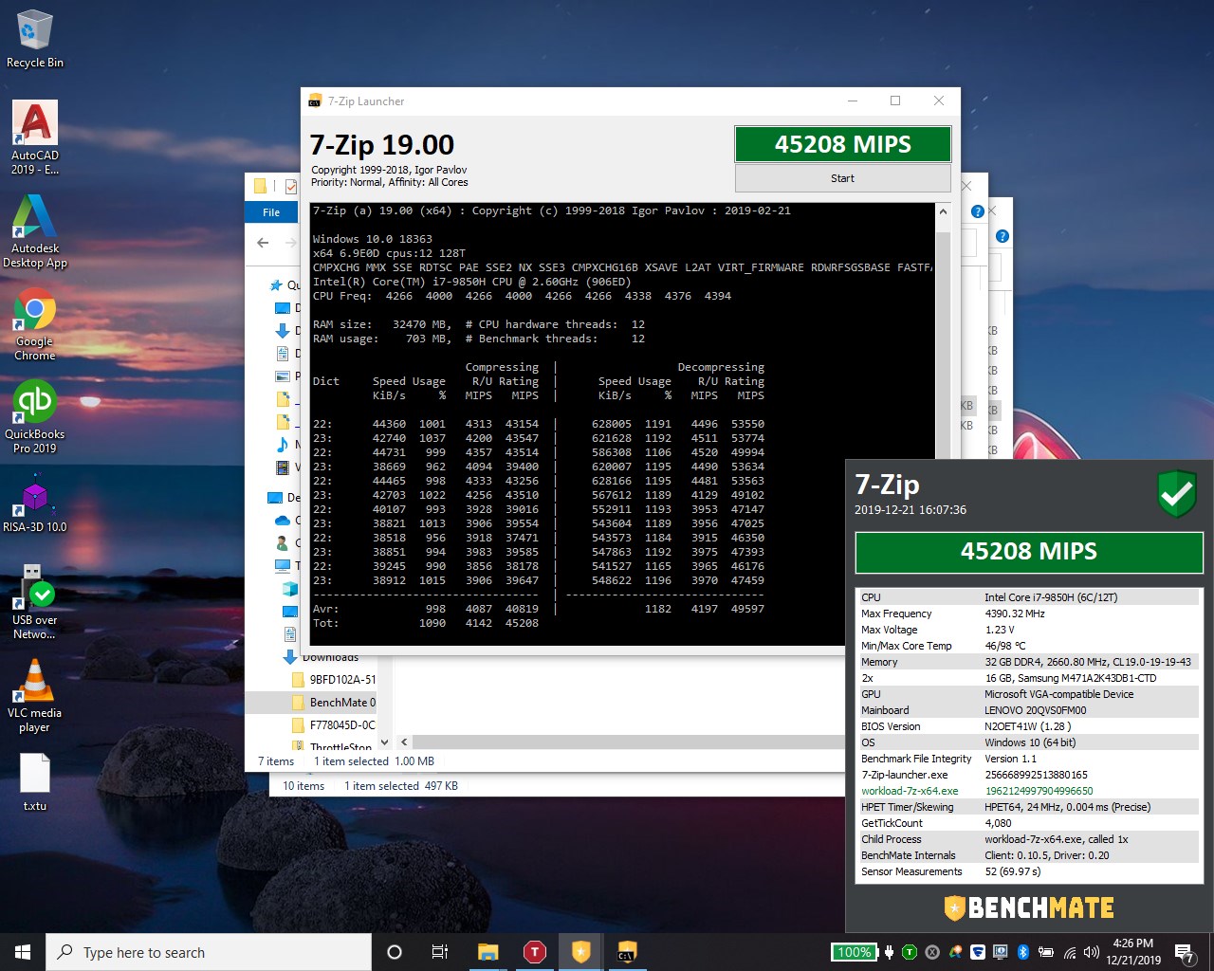Click the CPU row in BenchMate details
Screen dimensions: 1214x971
(1028, 597)
